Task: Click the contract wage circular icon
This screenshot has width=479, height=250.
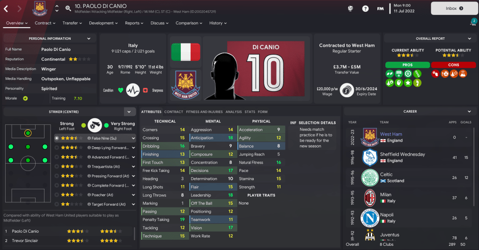Action: pos(347,90)
